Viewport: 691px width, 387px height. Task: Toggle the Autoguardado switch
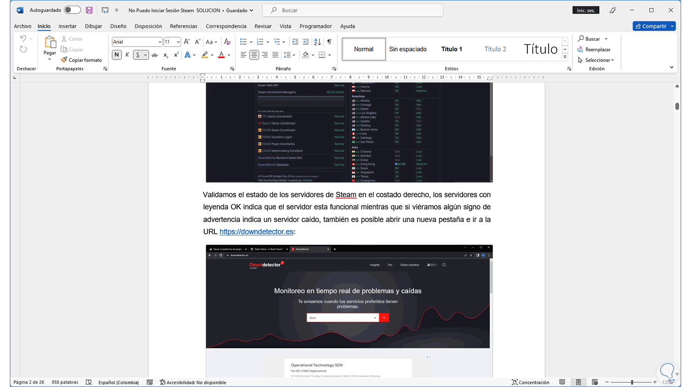[72, 10]
